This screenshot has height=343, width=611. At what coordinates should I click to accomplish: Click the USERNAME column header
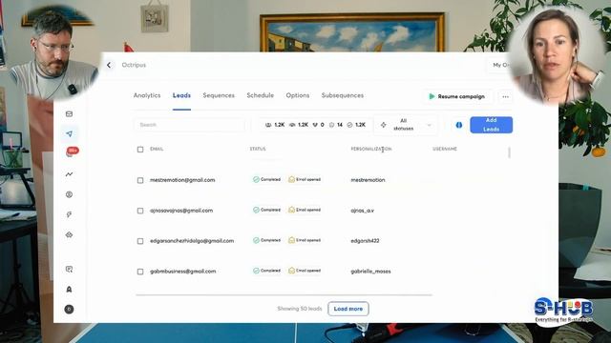tap(445, 149)
